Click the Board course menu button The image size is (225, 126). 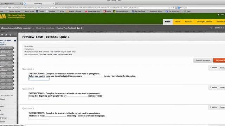pyautogui.click(x=7, y=70)
